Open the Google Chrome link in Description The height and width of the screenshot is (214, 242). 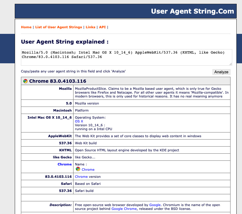[x=124, y=209]
